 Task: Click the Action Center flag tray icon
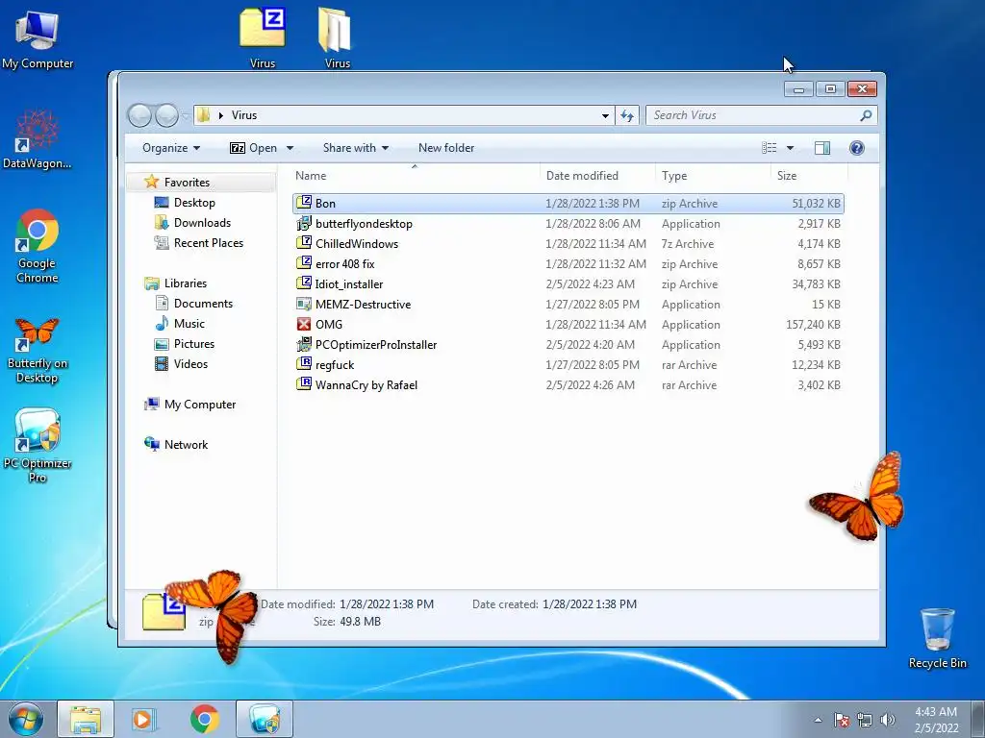pyautogui.click(x=842, y=720)
